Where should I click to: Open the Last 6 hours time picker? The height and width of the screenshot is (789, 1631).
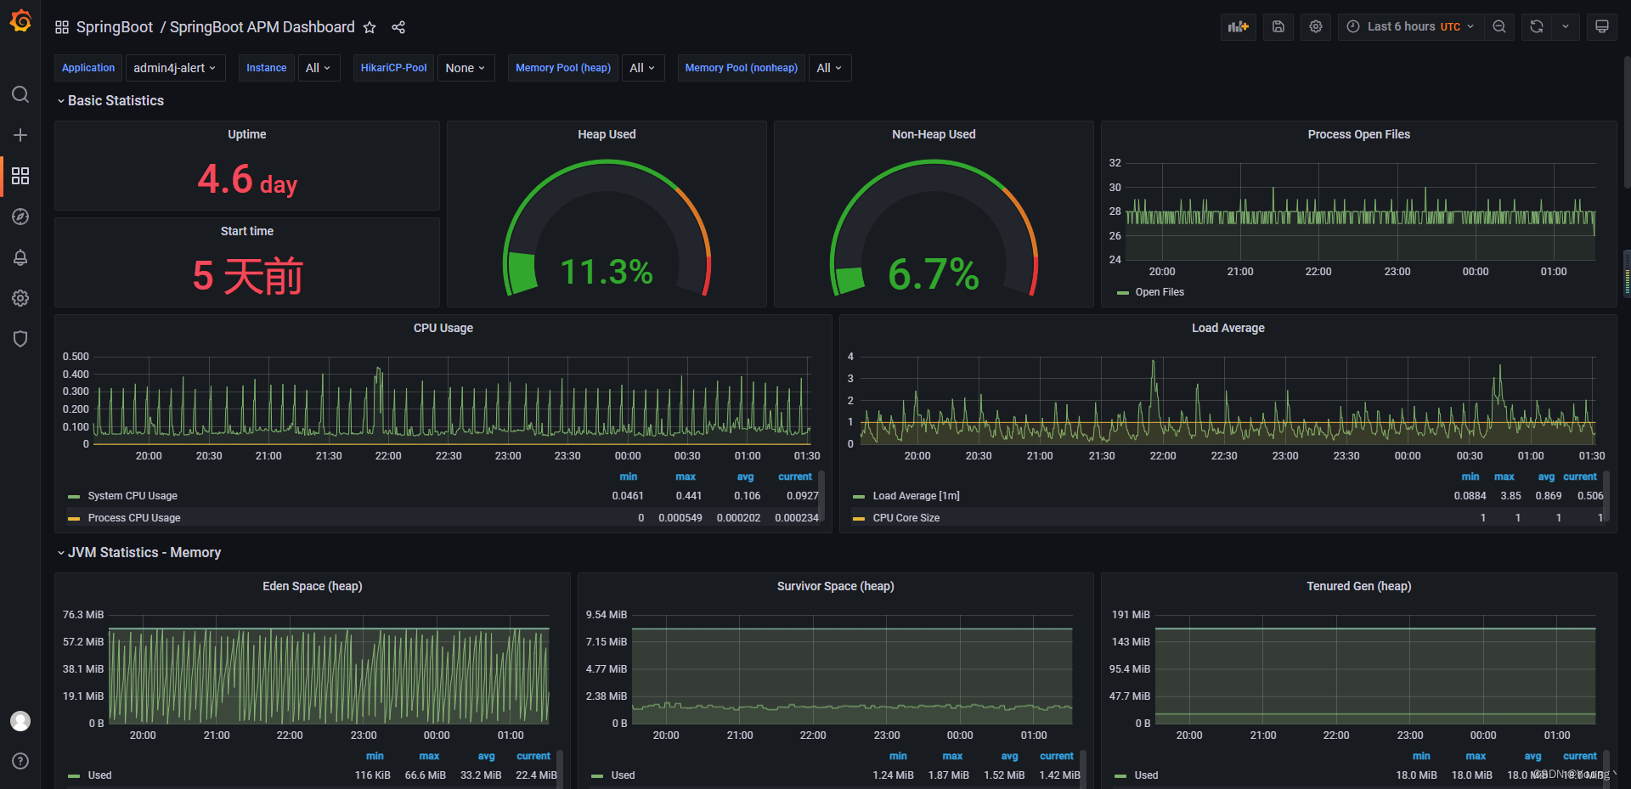tap(1410, 26)
